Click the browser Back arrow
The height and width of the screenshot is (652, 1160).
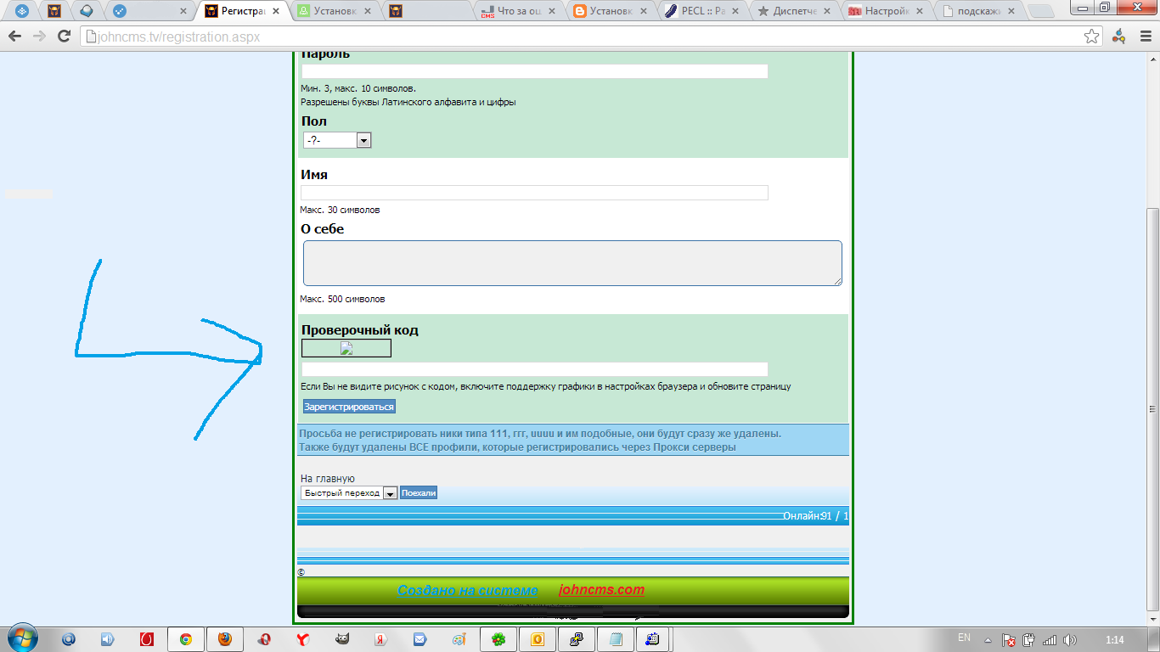[x=14, y=37]
